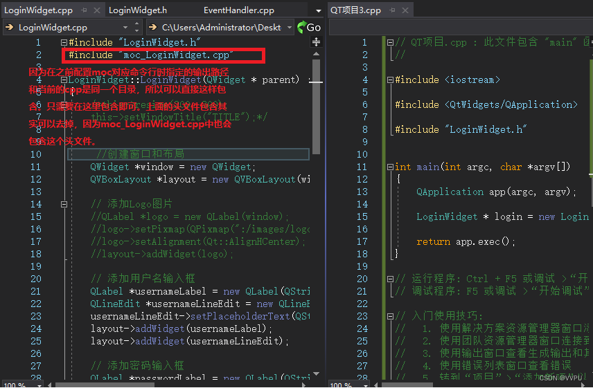Click the QLabel *usernameLabel declaration line
This screenshot has width=593, height=388.
200,291
